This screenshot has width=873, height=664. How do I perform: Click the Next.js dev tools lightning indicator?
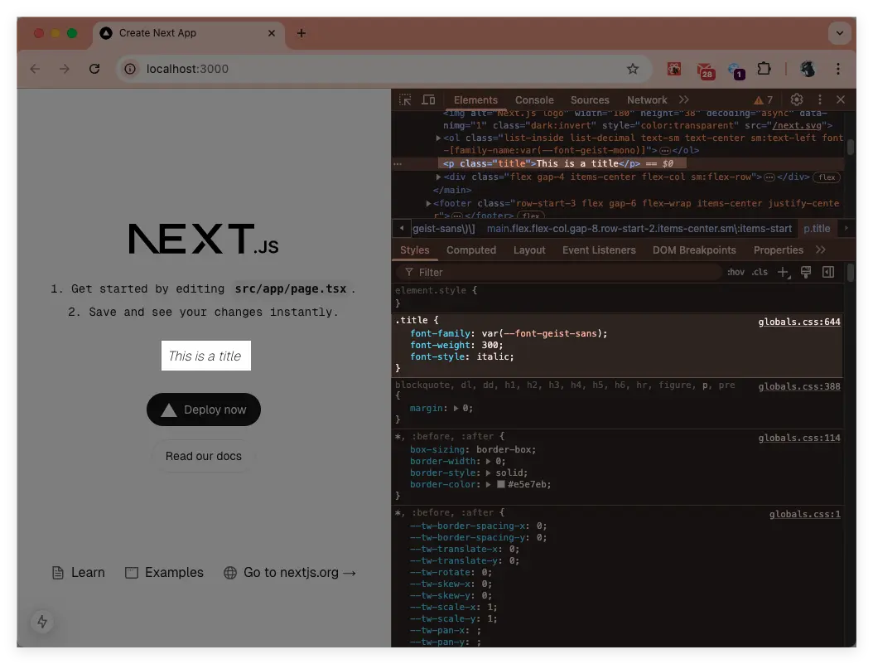(x=42, y=622)
